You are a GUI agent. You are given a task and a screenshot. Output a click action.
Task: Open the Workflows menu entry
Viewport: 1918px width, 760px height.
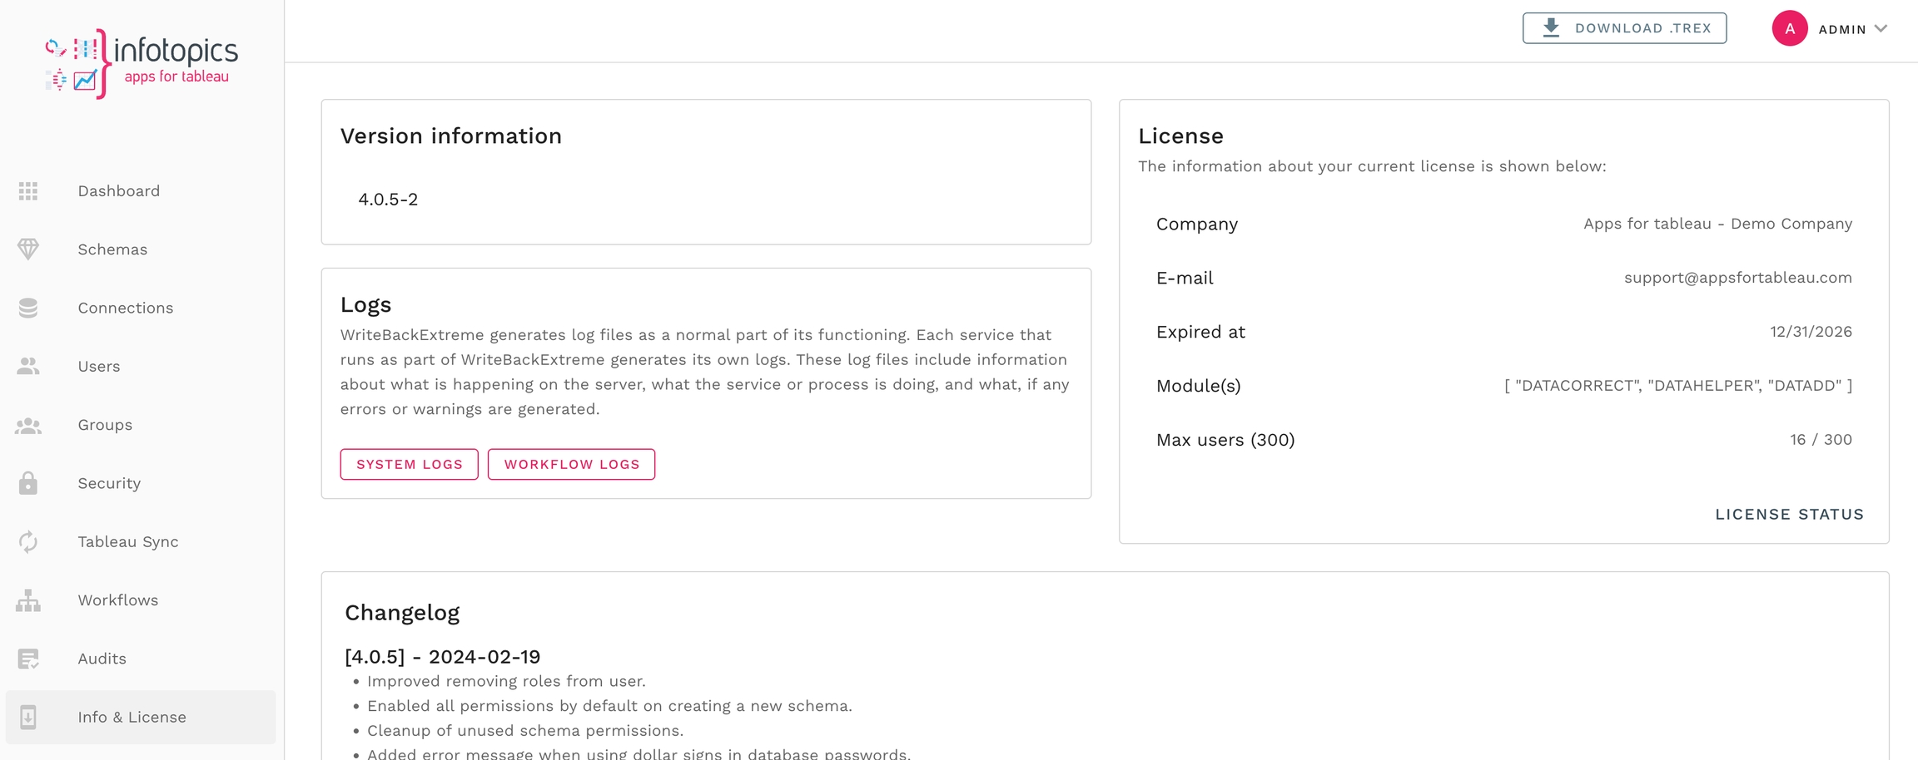pos(118,600)
